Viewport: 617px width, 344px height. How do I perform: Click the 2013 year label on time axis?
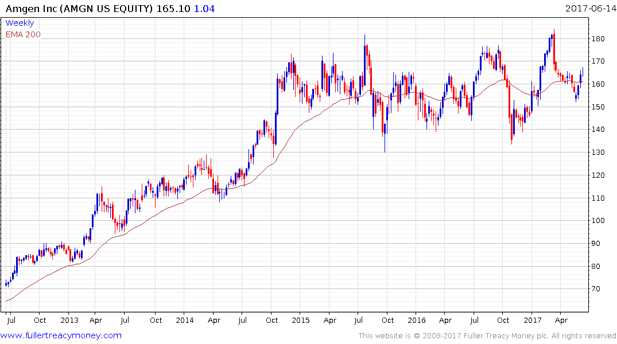click(69, 320)
